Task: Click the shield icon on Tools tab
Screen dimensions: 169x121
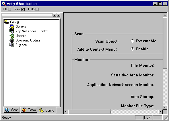Action: (x=24, y=110)
